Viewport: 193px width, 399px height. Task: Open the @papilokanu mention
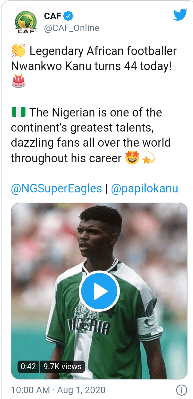[144, 188]
